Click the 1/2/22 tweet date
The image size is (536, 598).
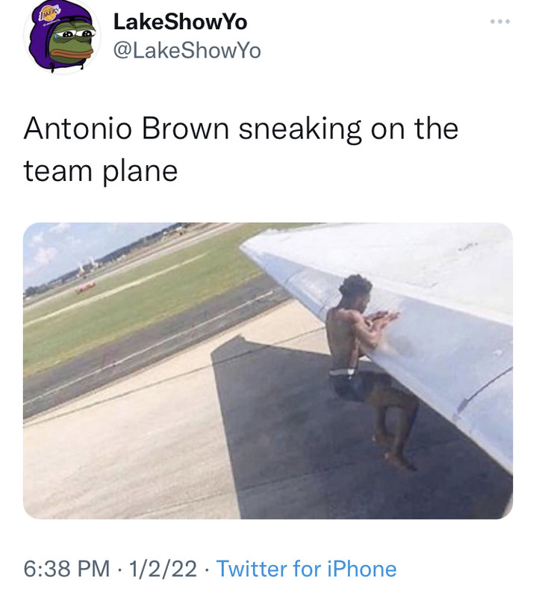pos(163,569)
